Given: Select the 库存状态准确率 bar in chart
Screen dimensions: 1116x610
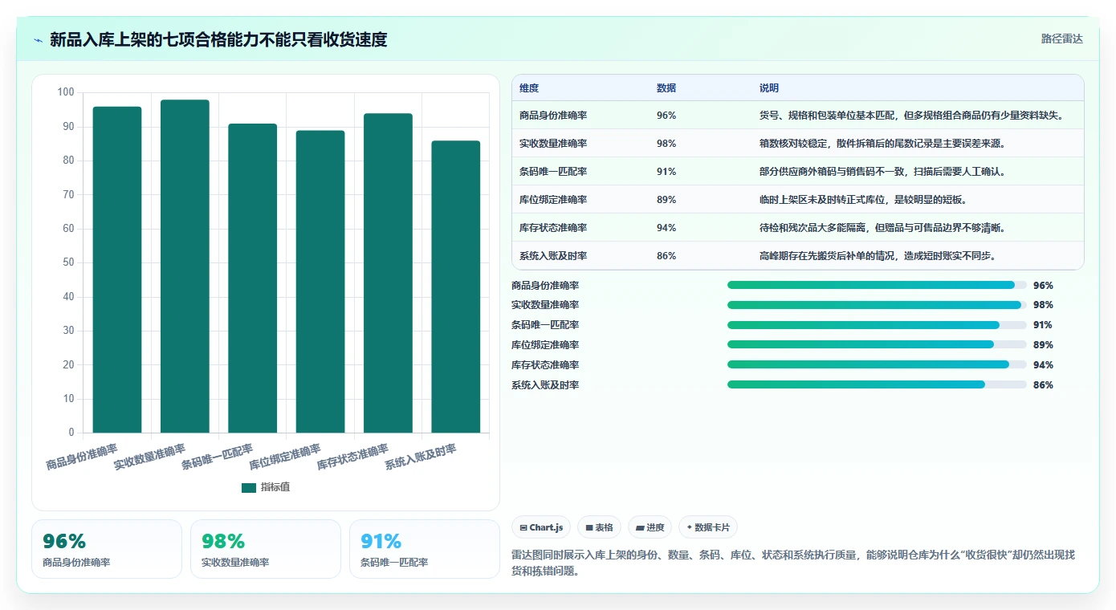Looking at the screenshot, I should tap(388, 273).
